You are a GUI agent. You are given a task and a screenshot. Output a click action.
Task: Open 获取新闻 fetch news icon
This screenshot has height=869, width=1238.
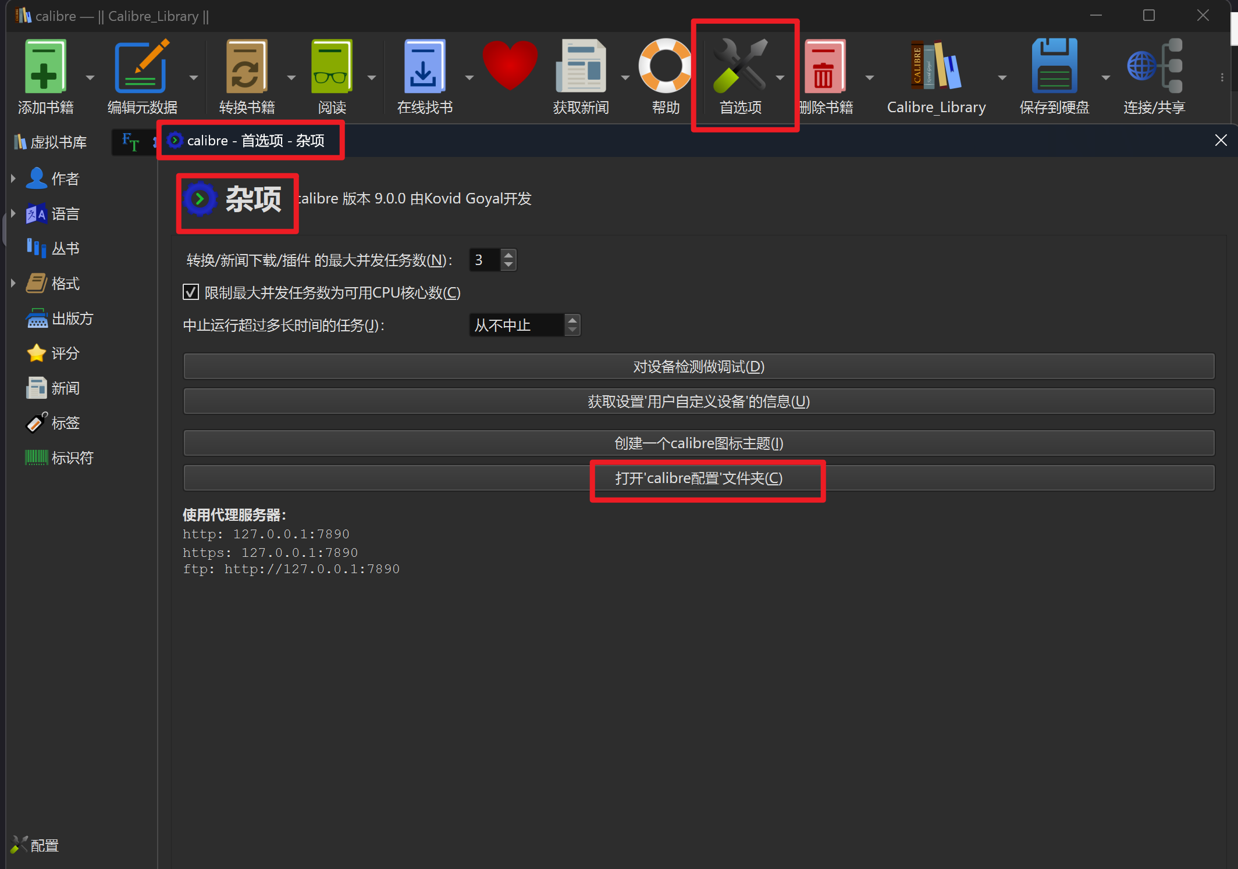[581, 66]
